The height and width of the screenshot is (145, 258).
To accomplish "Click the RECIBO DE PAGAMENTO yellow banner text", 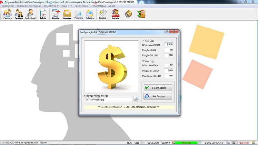I will tap(128, 107).
